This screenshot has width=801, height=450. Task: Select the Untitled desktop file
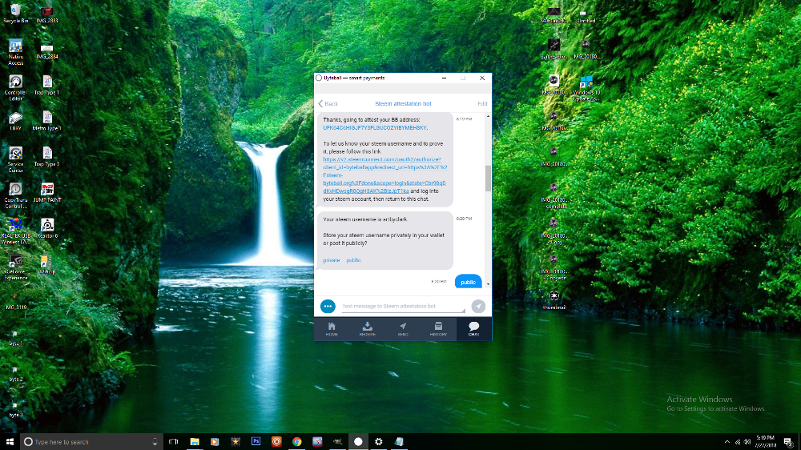click(586, 14)
